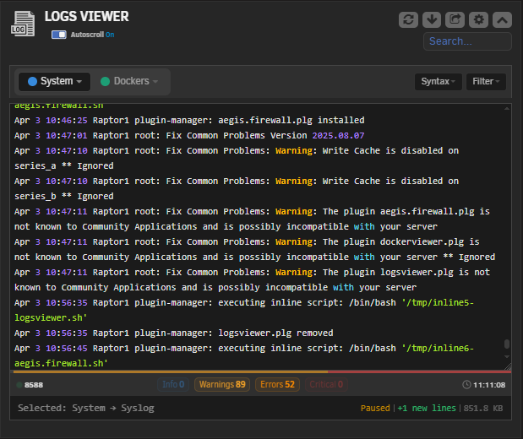The image size is (523, 439).
Task: Click the red errors proportion bar
Action: (x=420, y=371)
